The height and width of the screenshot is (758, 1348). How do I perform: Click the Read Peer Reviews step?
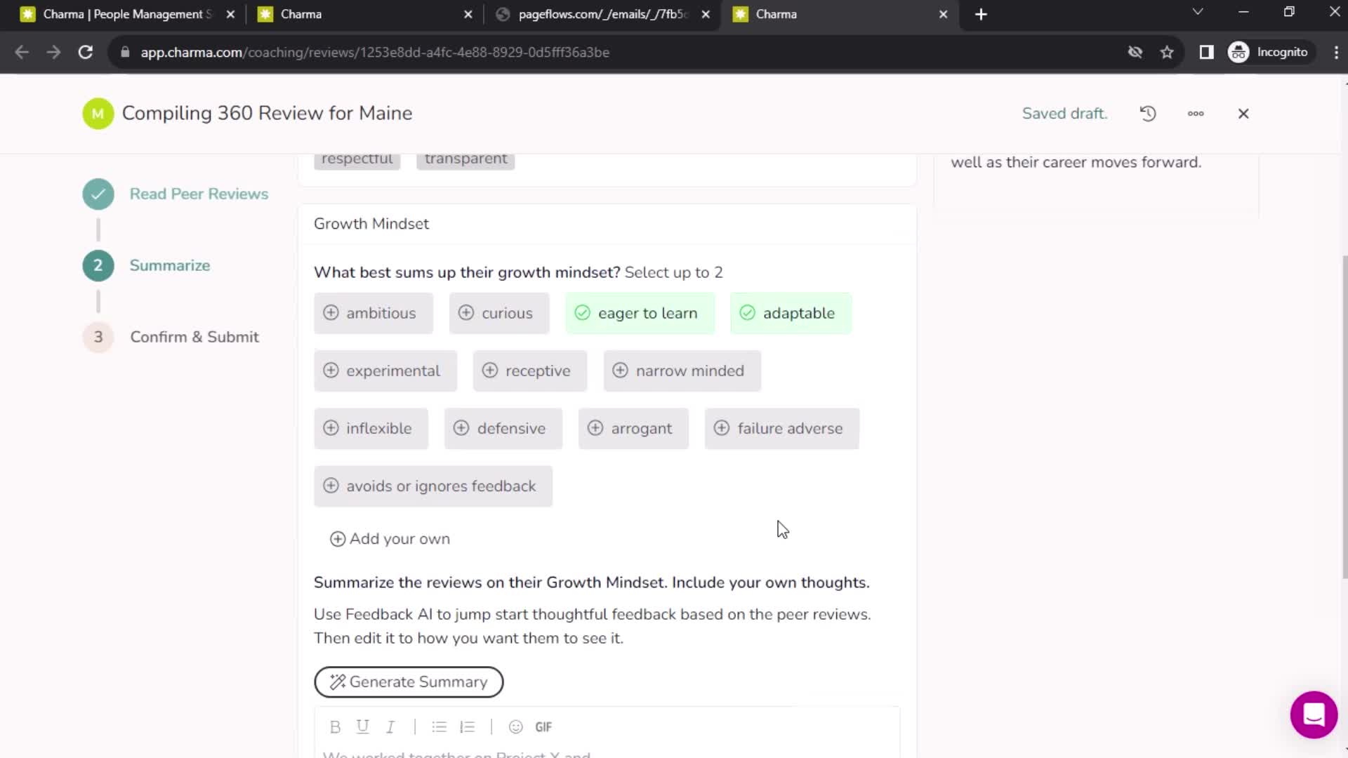tap(198, 194)
